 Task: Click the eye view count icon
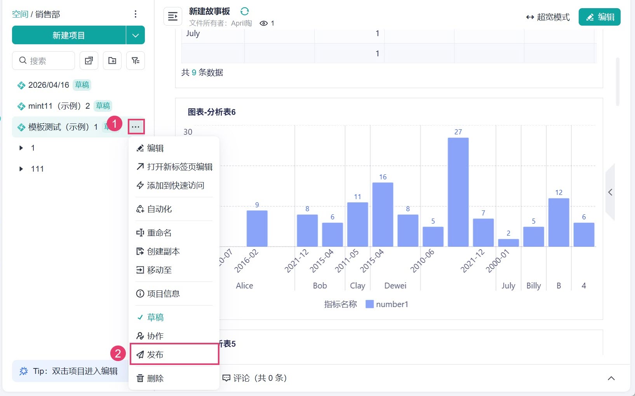click(x=264, y=23)
